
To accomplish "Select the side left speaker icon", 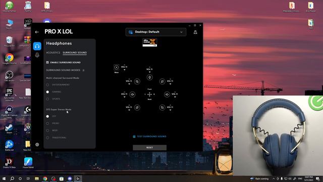I will [x=132, y=95].
